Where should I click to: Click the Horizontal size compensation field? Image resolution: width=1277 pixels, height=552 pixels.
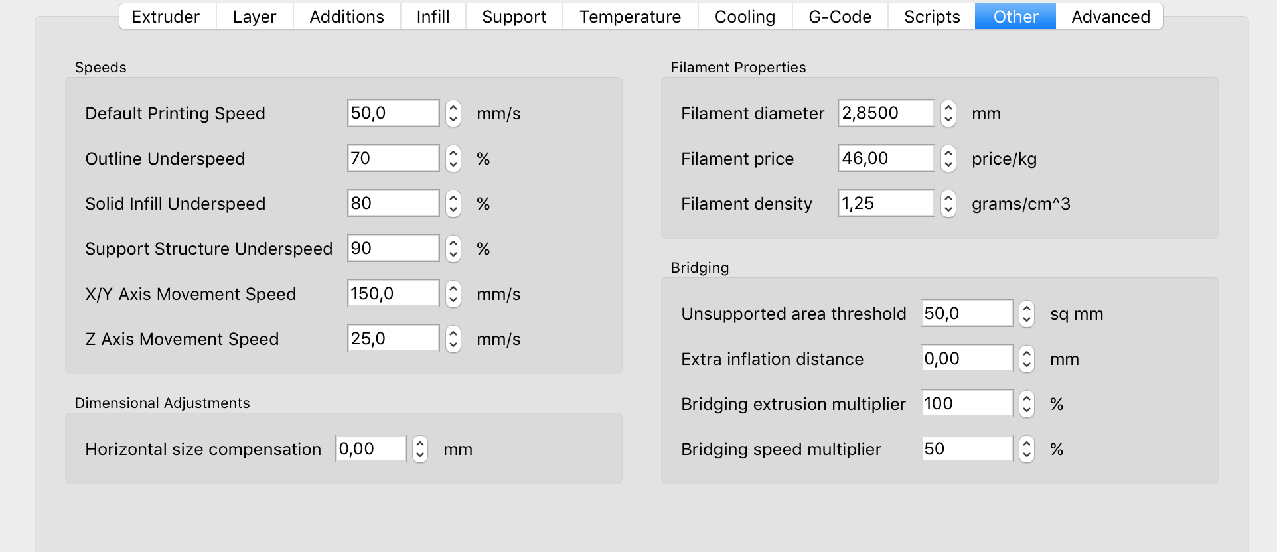coord(370,449)
